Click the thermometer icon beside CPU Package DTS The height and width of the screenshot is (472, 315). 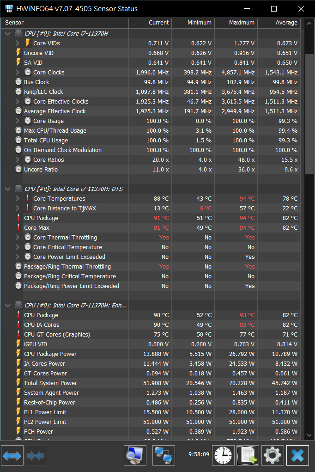click(x=18, y=218)
